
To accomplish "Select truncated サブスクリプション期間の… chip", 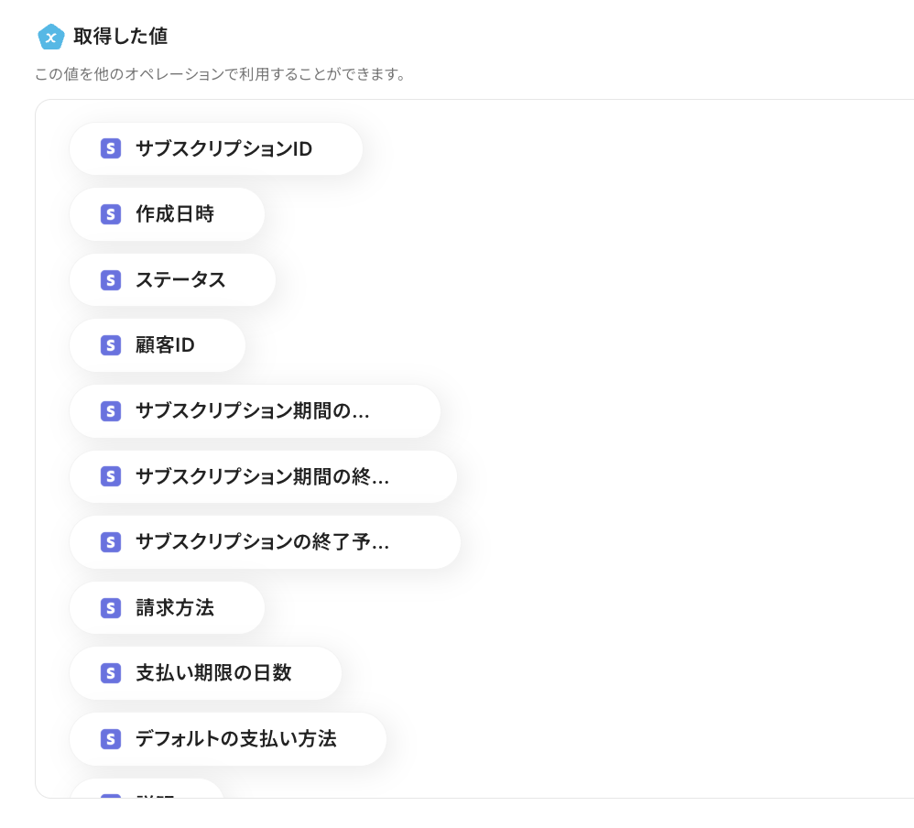I will pyautogui.click(x=253, y=411).
